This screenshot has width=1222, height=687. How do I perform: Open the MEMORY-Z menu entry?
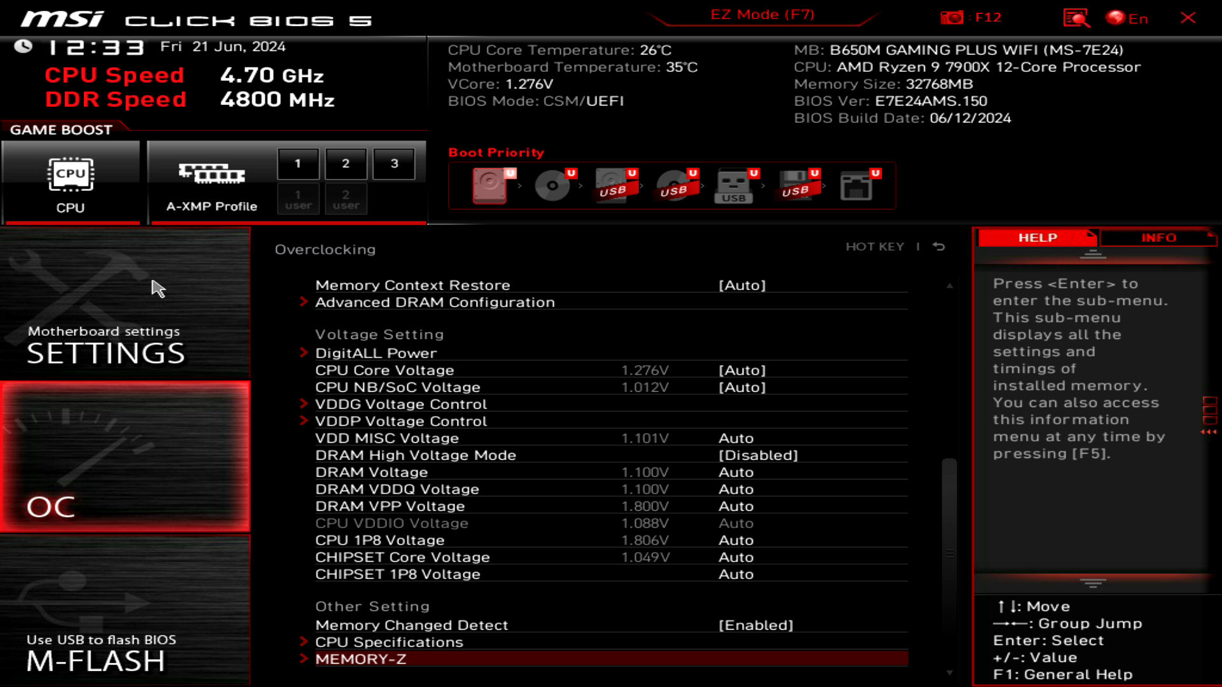(x=362, y=659)
